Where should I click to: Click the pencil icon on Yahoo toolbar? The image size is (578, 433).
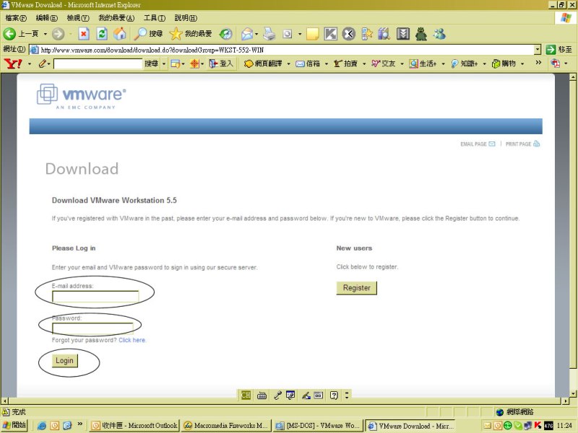click(43, 64)
